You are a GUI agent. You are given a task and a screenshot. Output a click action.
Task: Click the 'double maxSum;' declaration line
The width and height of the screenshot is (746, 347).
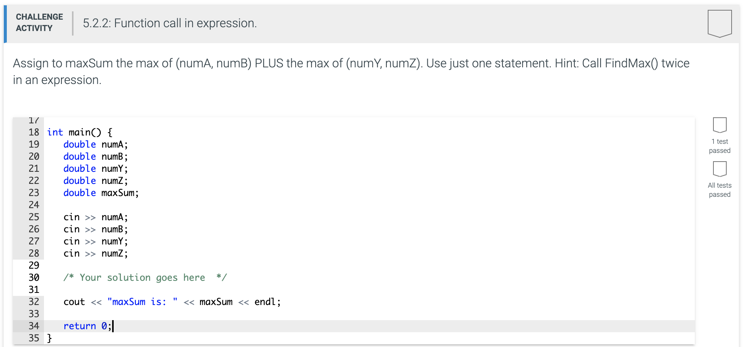[101, 193]
